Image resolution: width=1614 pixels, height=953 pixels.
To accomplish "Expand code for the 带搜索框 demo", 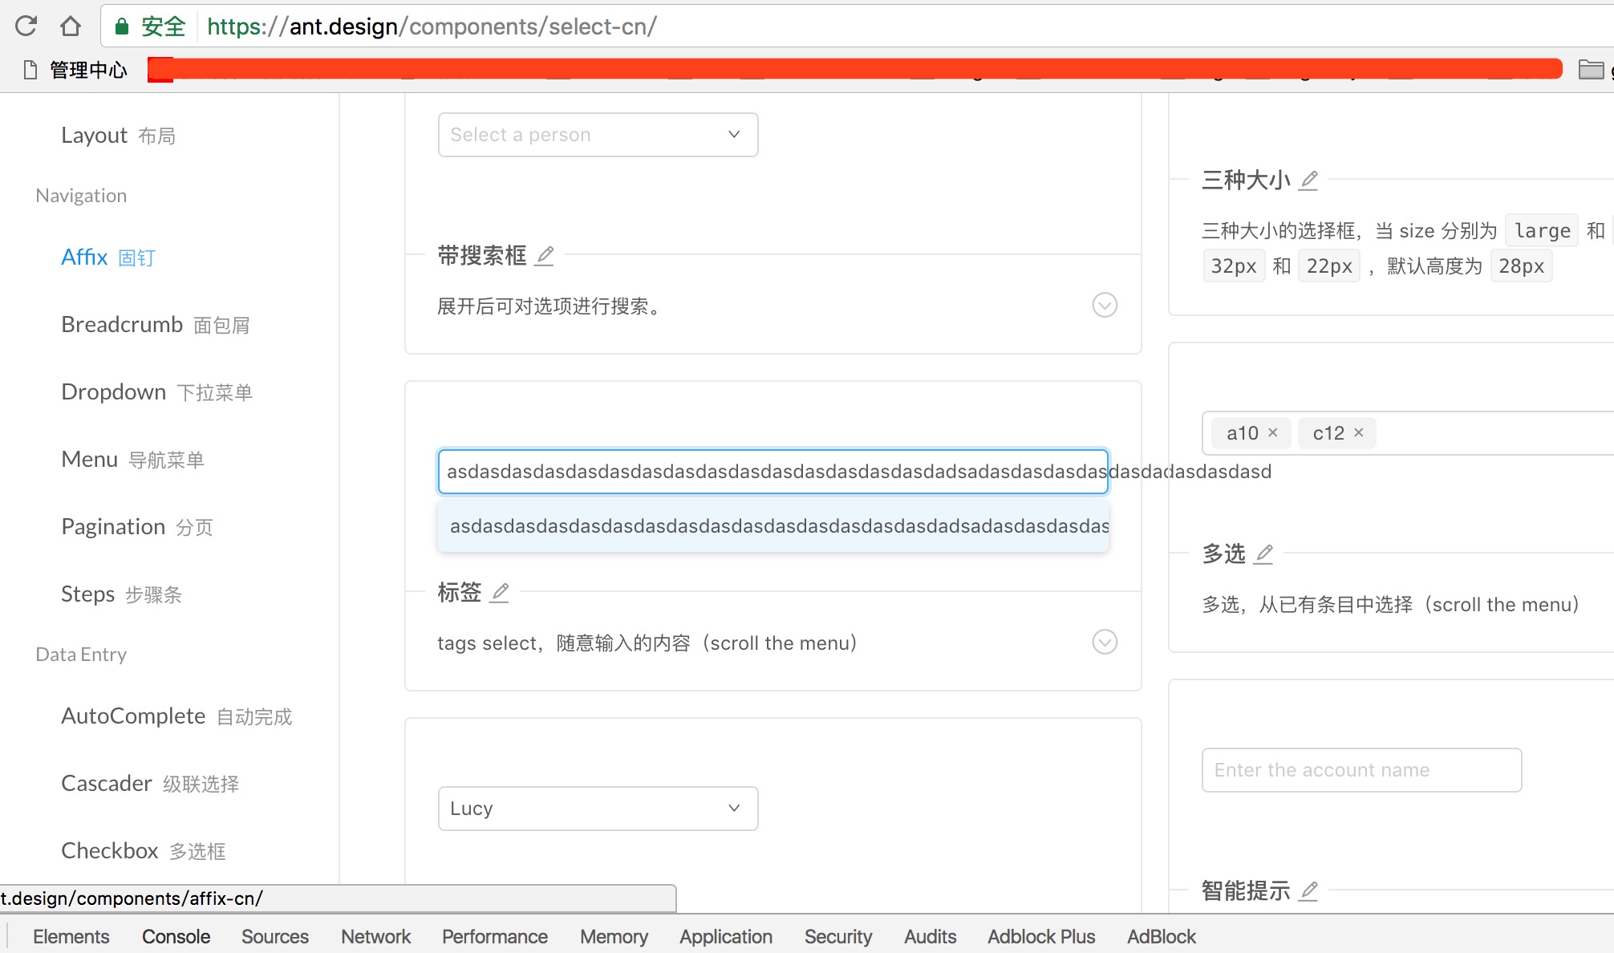I will coord(1105,305).
